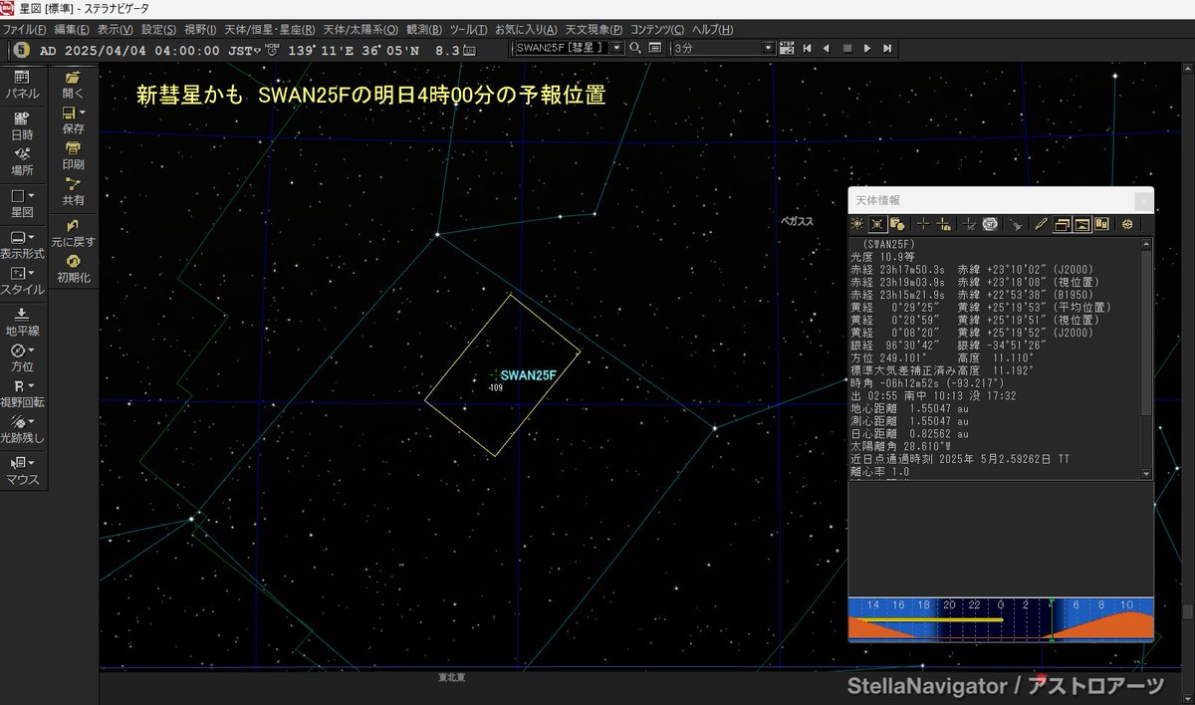This screenshot has height=705, width=1195.
Task: Click the crossed-out crosshair icon in 天体情報
Action: [970, 224]
